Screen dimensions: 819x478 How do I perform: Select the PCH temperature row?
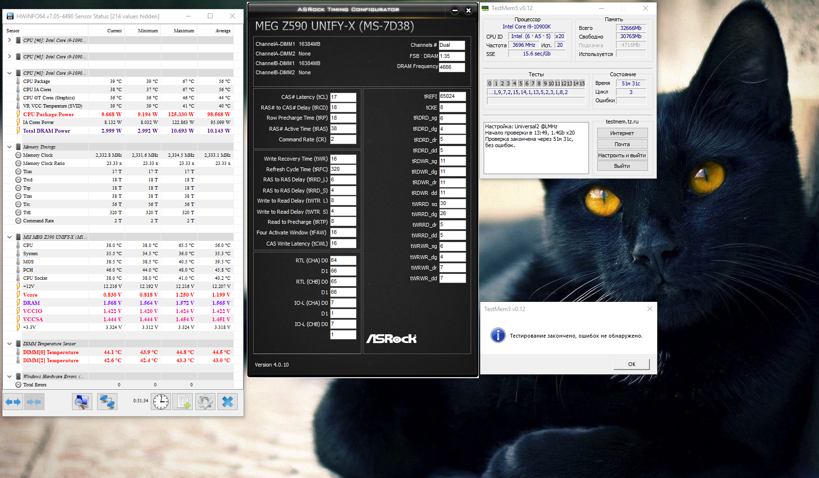(118, 270)
